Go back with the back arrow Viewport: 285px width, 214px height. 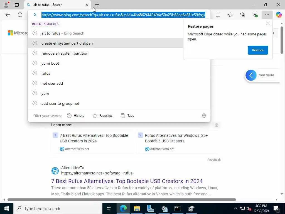pyautogui.click(x=8, y=15)
